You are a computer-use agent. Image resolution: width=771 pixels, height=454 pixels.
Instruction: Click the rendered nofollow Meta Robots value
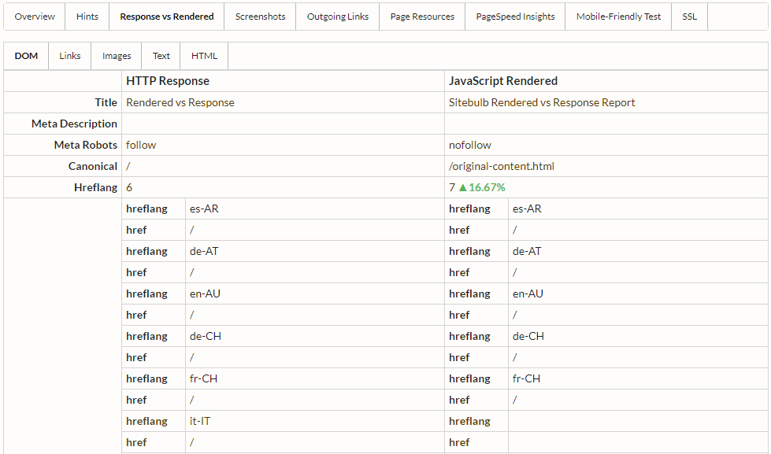[x=470, y=145]
